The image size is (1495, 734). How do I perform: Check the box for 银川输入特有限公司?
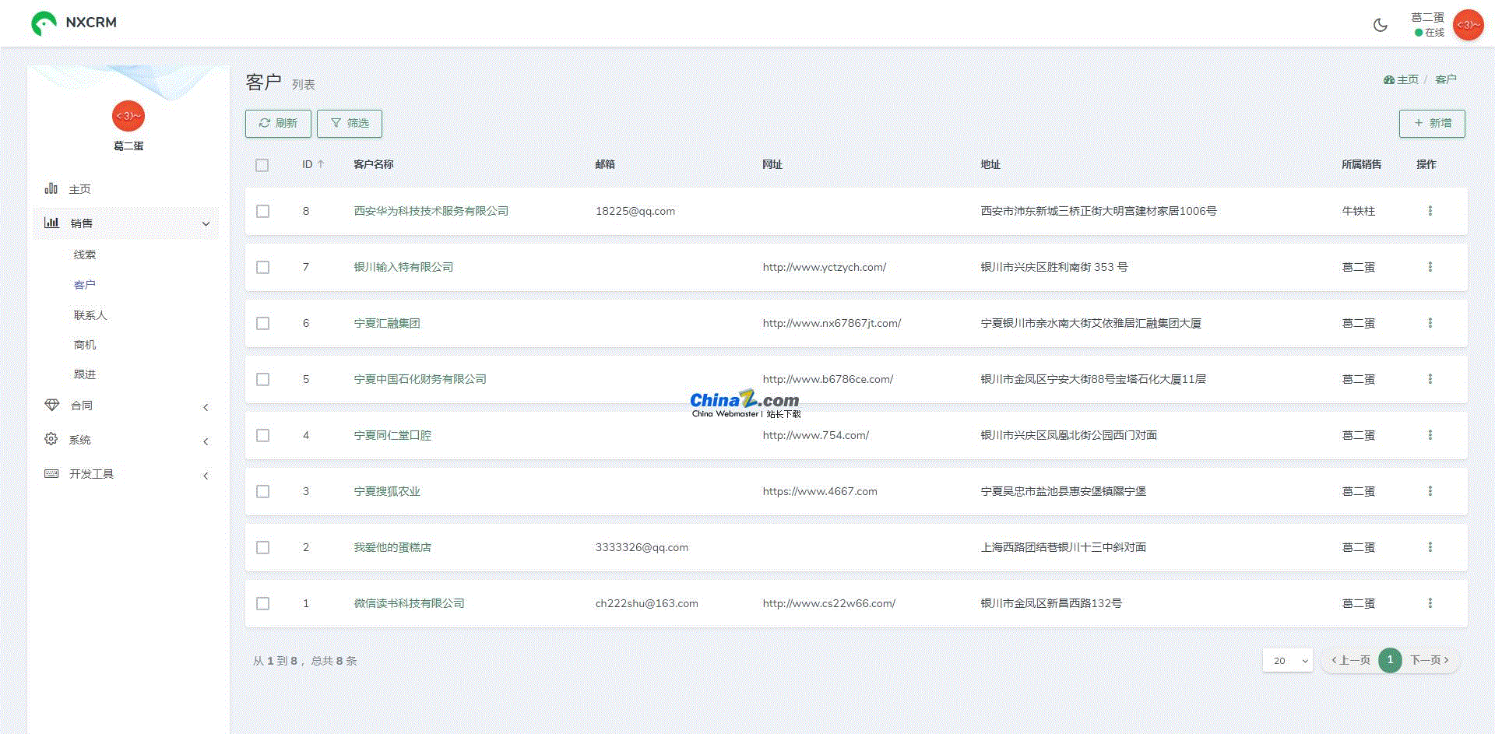tap(263, 267)
